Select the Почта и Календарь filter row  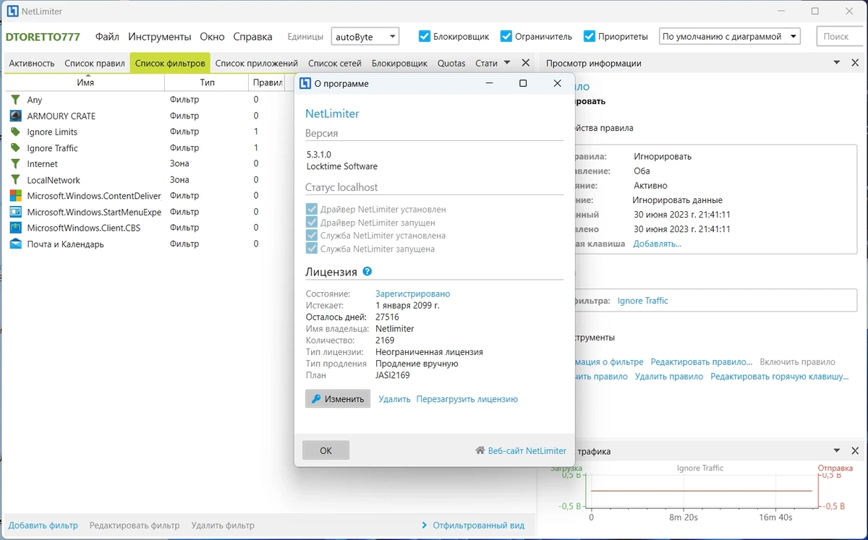pos(145,244)
